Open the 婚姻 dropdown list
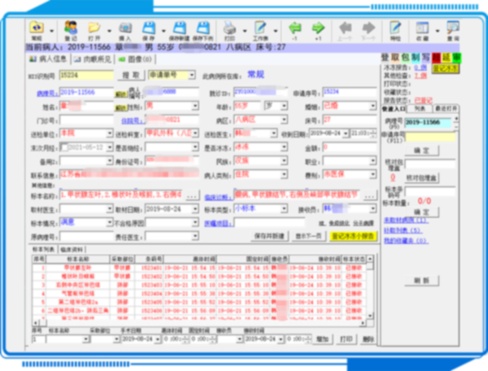Image resolution: width=488 pixels, height=371 pixels. 373,107
